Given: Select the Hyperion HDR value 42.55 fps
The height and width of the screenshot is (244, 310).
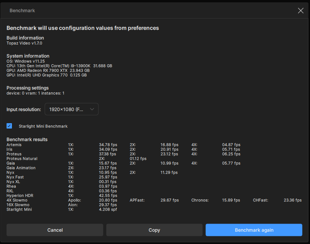Looking at the screenshot, I should point(108,196).
